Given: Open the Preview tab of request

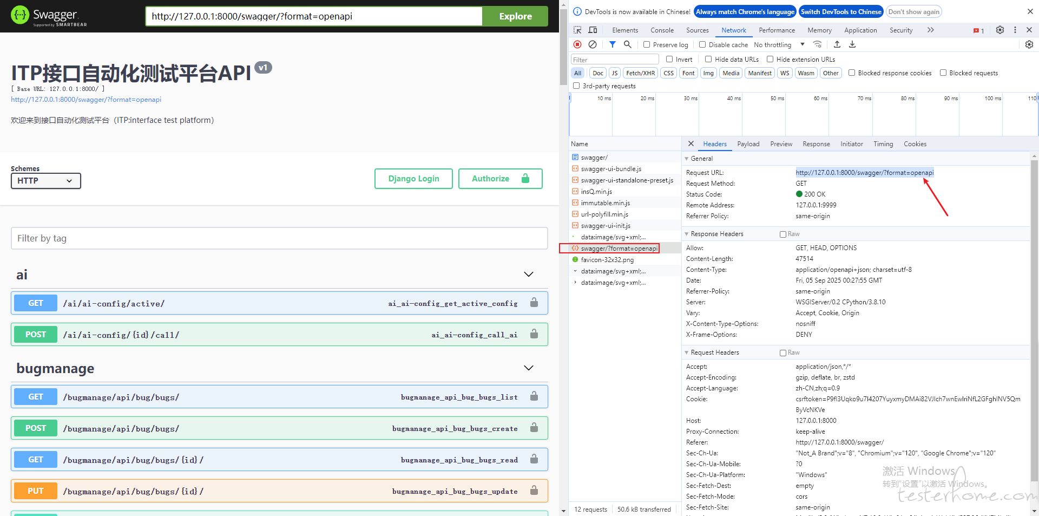Looking at the screenshot, I should tap(781, 144).
